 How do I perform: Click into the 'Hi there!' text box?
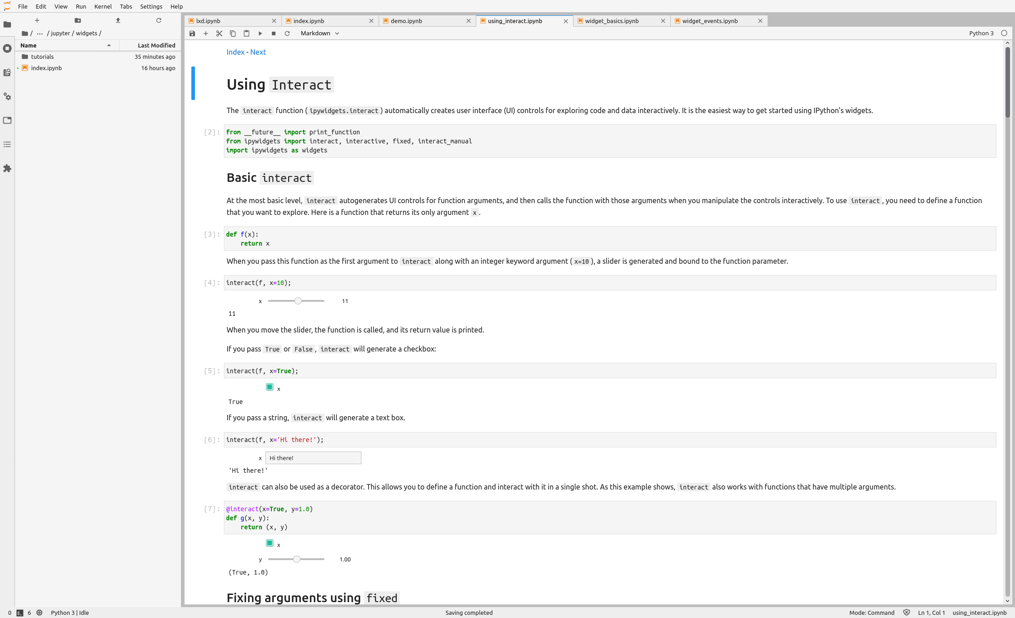pyautogui.click(x=313, y=458)
